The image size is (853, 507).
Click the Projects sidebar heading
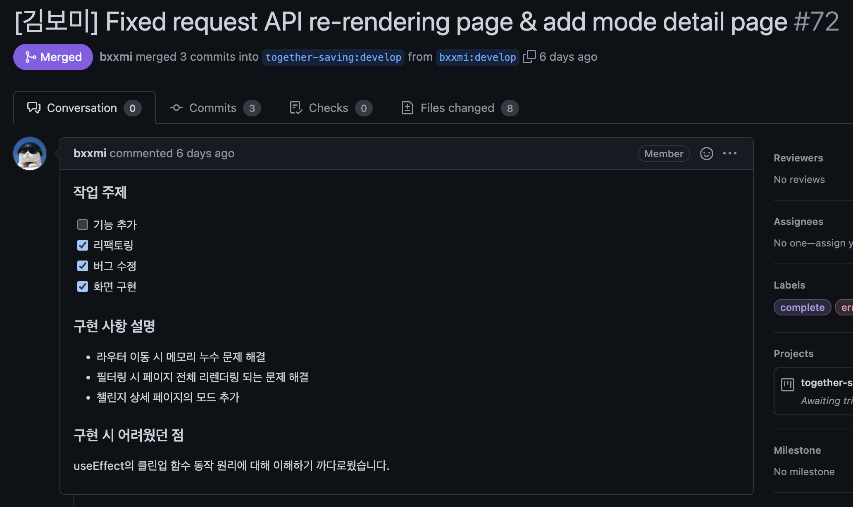click(793, 353)
